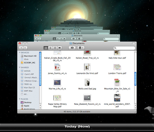Click the file area scroll up arrow

point(135,105)
